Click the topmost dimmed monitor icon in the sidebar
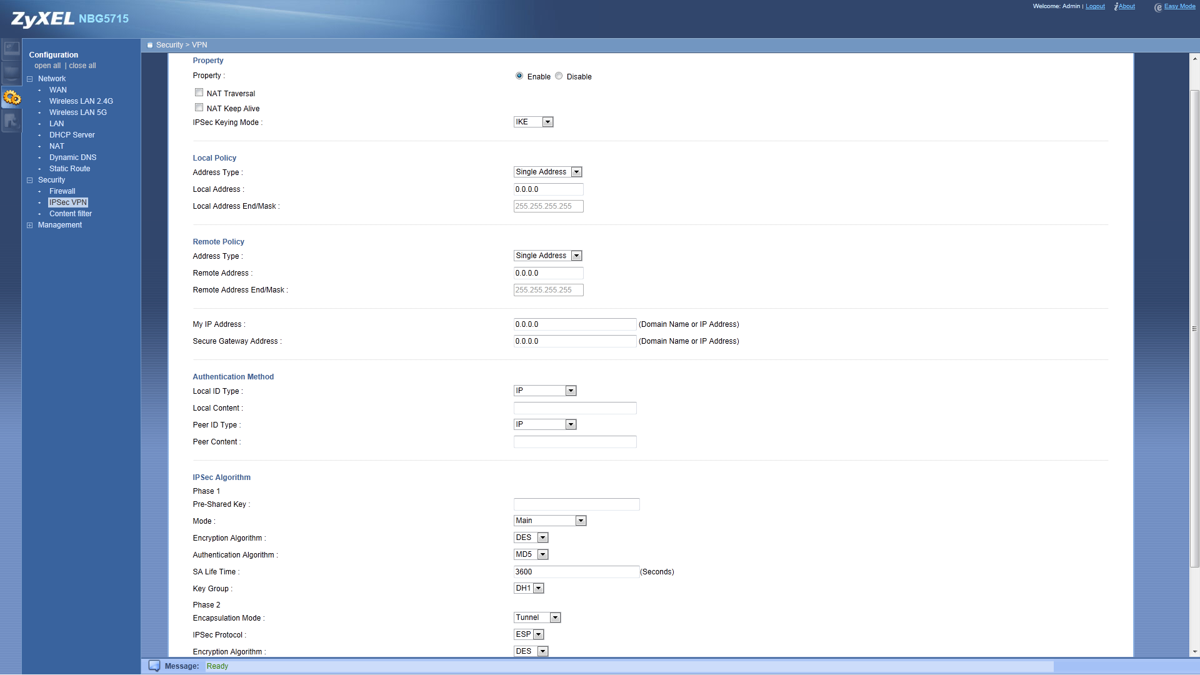1200x675 pixels. [11, 49]
